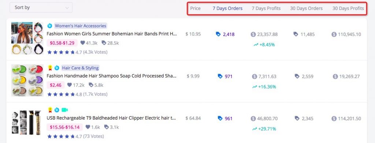Click the shampoo soap product thumbnail

pos(27,80)
